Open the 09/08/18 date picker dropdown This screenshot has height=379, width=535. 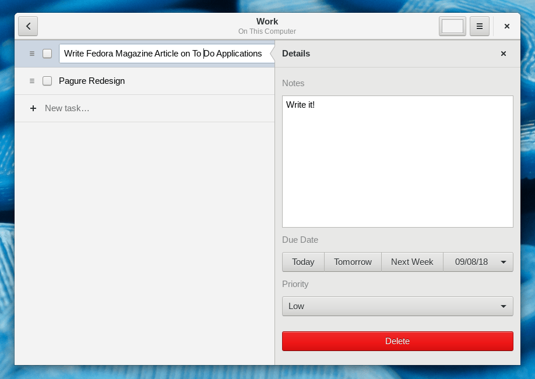point(478,262)
